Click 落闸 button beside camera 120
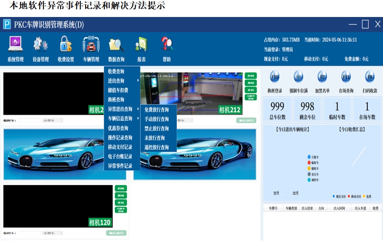 click(x=121, y=195)
